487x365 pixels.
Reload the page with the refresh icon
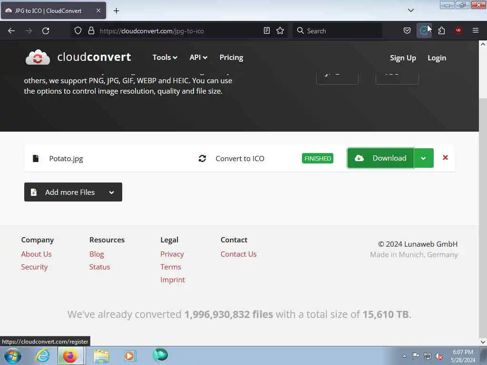click(x=46, y=31)
